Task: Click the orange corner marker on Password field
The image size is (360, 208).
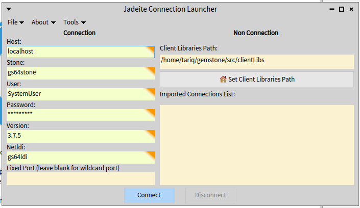Action: [151, 112]
